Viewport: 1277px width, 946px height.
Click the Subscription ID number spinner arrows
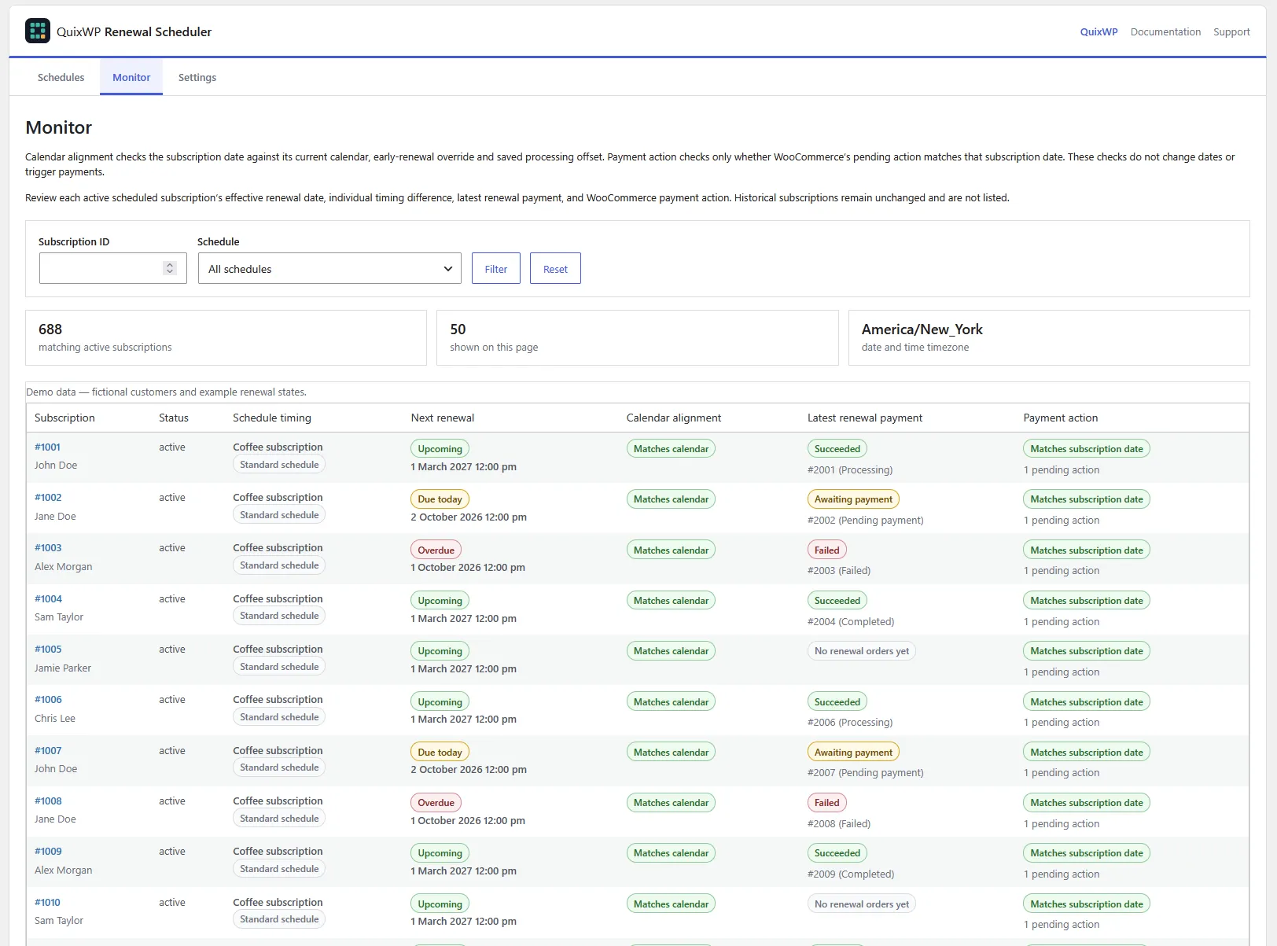click(x=169, y=268)
